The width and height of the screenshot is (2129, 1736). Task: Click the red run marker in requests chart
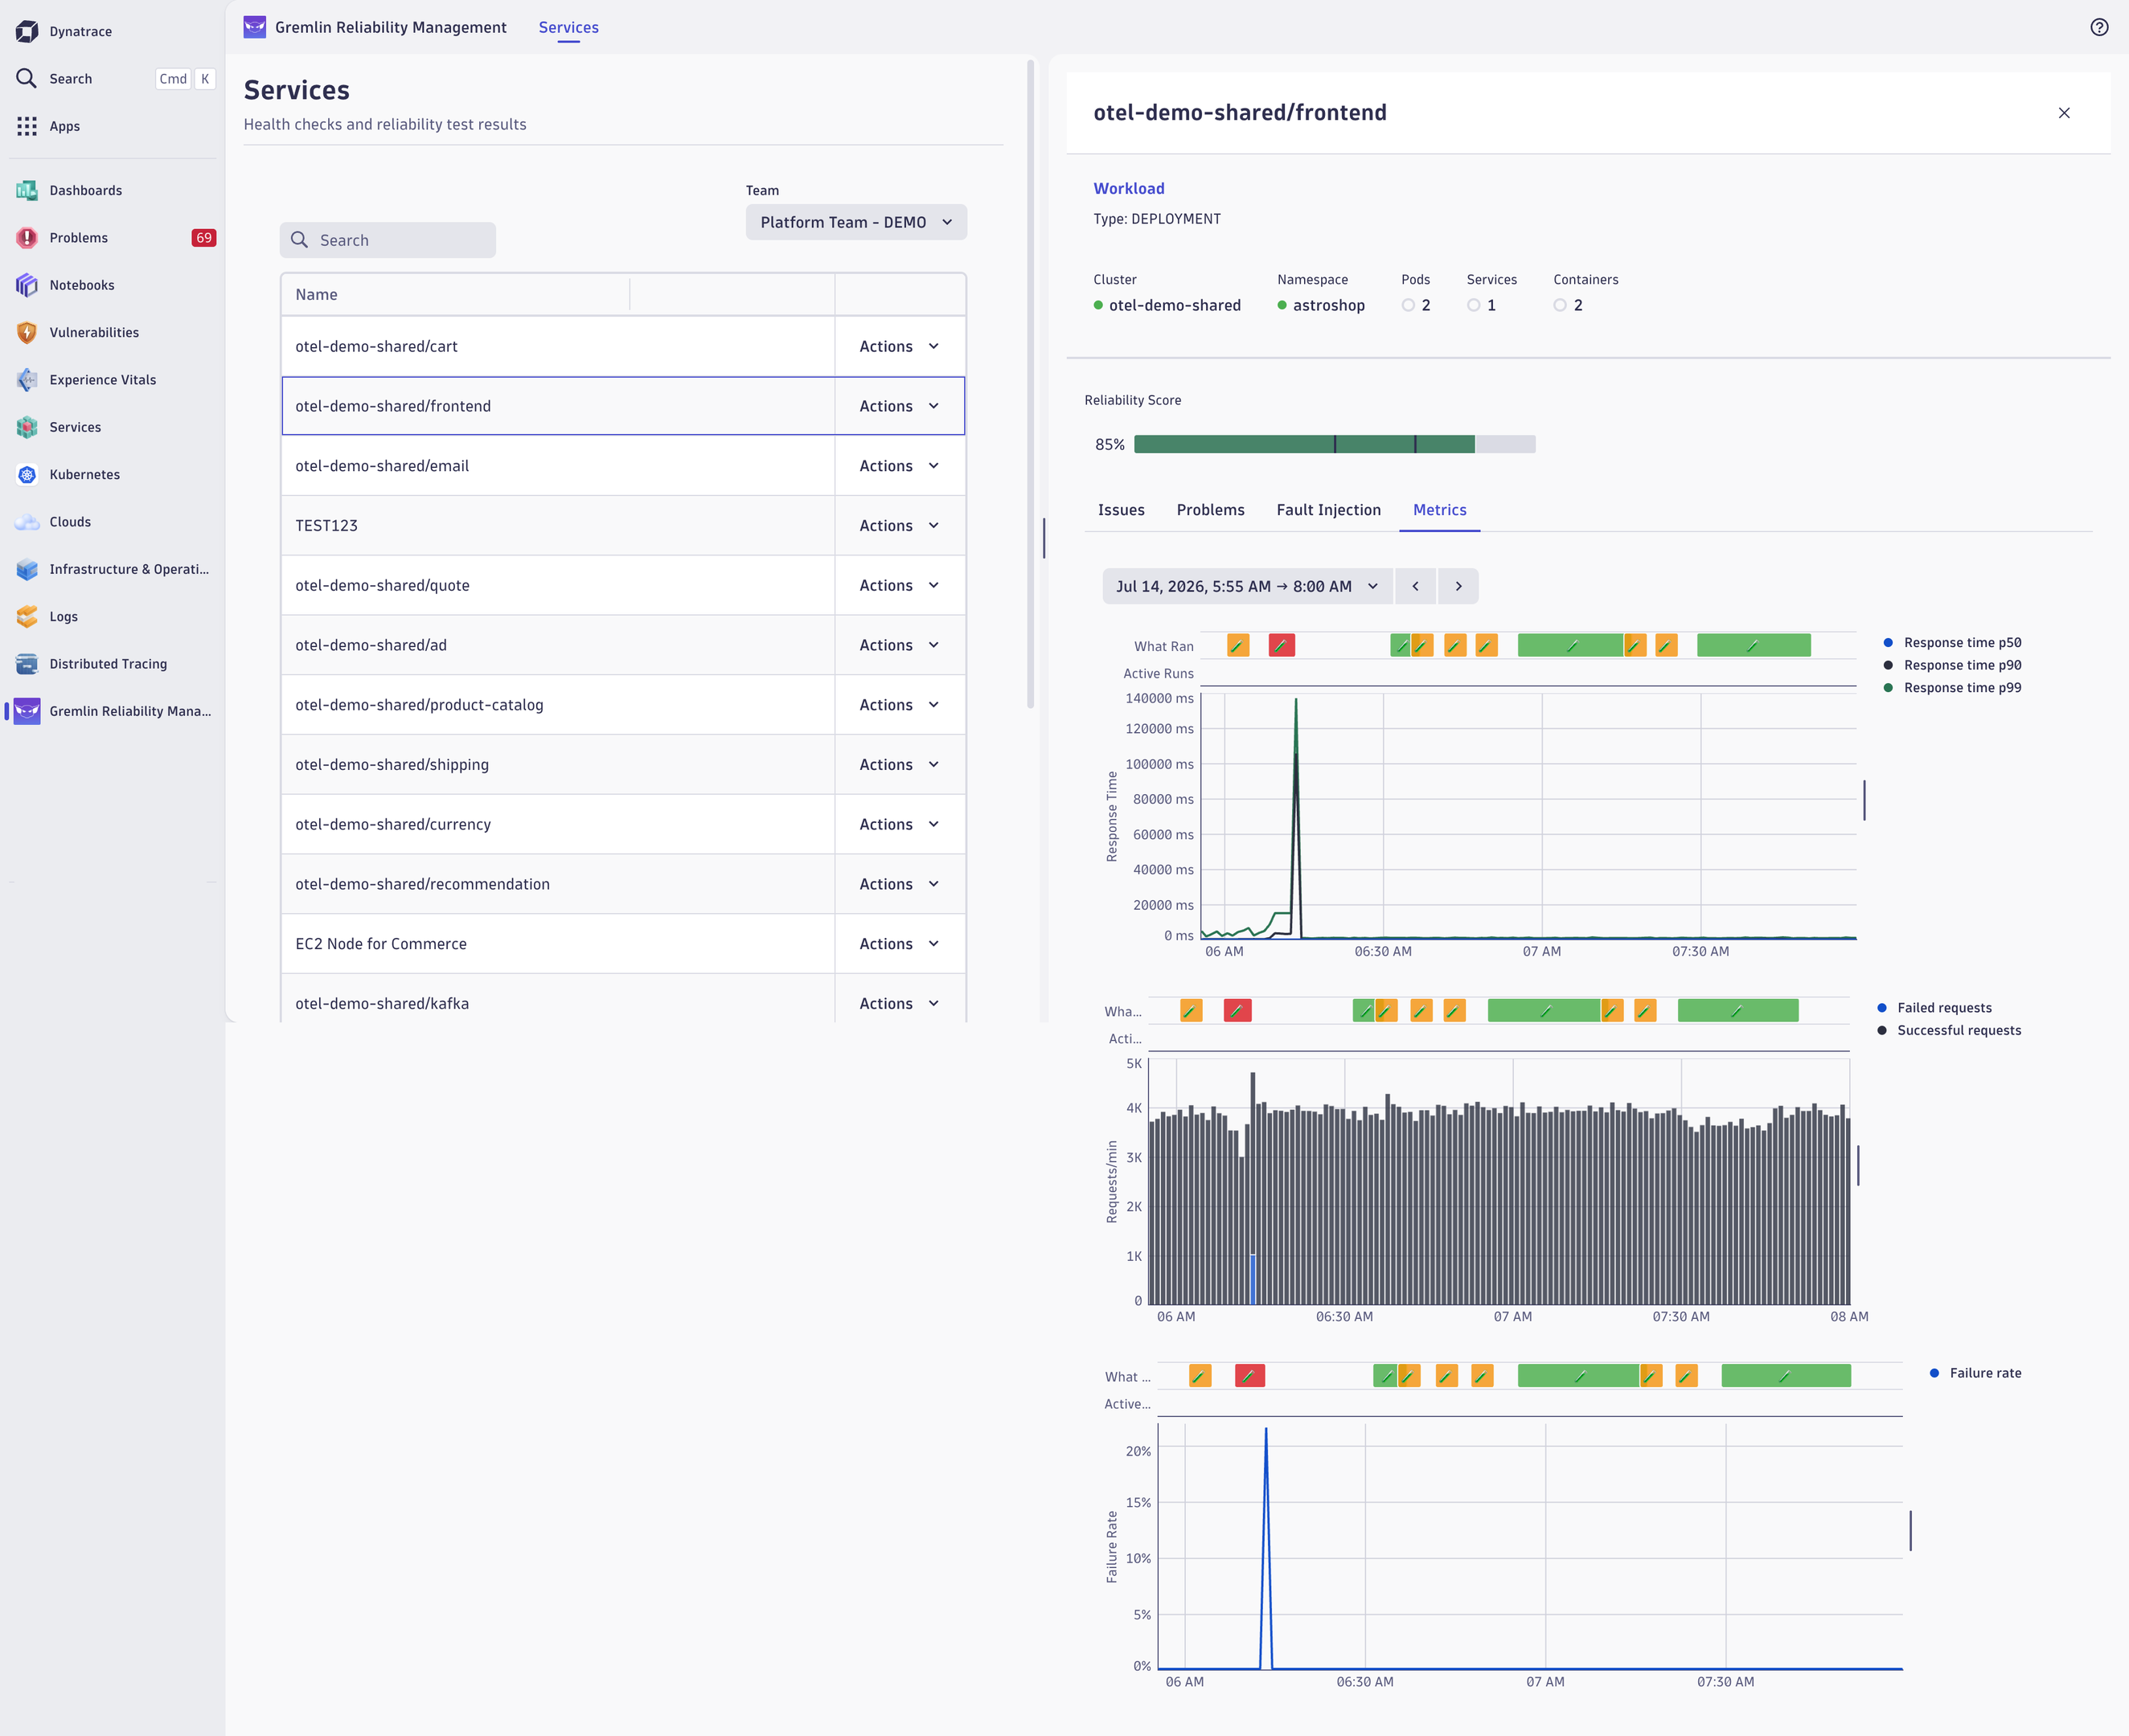click(1237, 1011)
